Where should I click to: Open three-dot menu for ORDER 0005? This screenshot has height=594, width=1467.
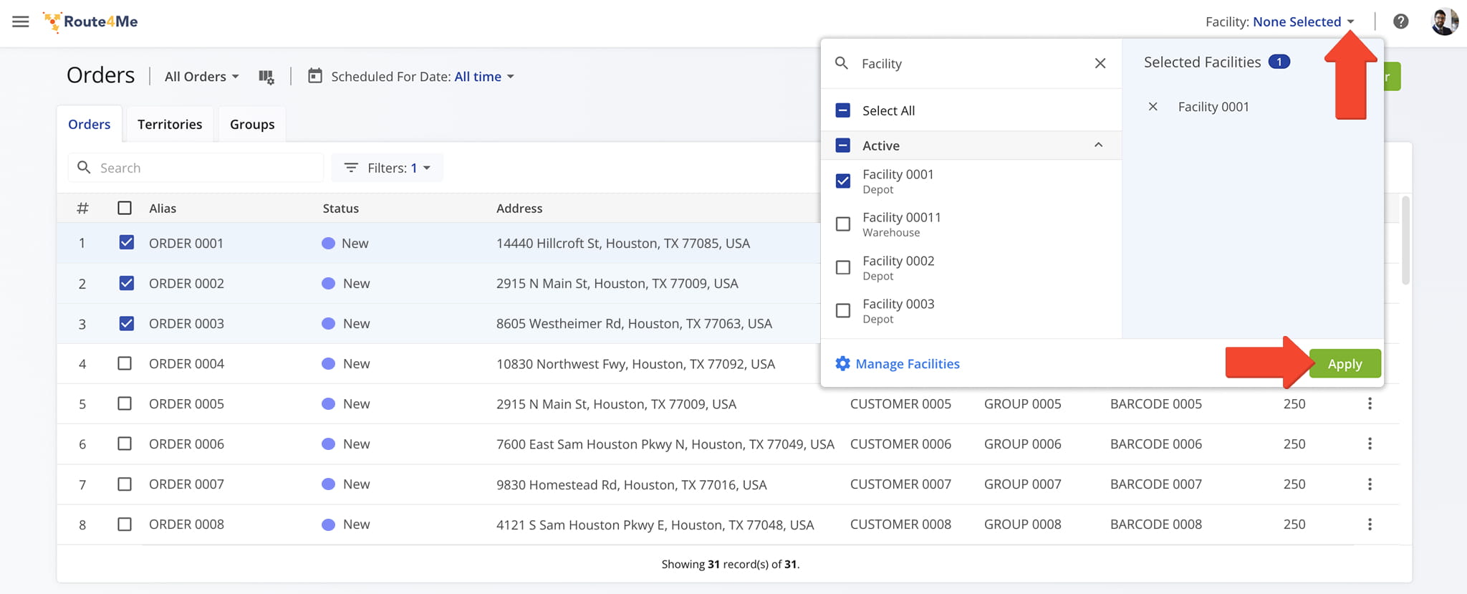point(1370,403)
